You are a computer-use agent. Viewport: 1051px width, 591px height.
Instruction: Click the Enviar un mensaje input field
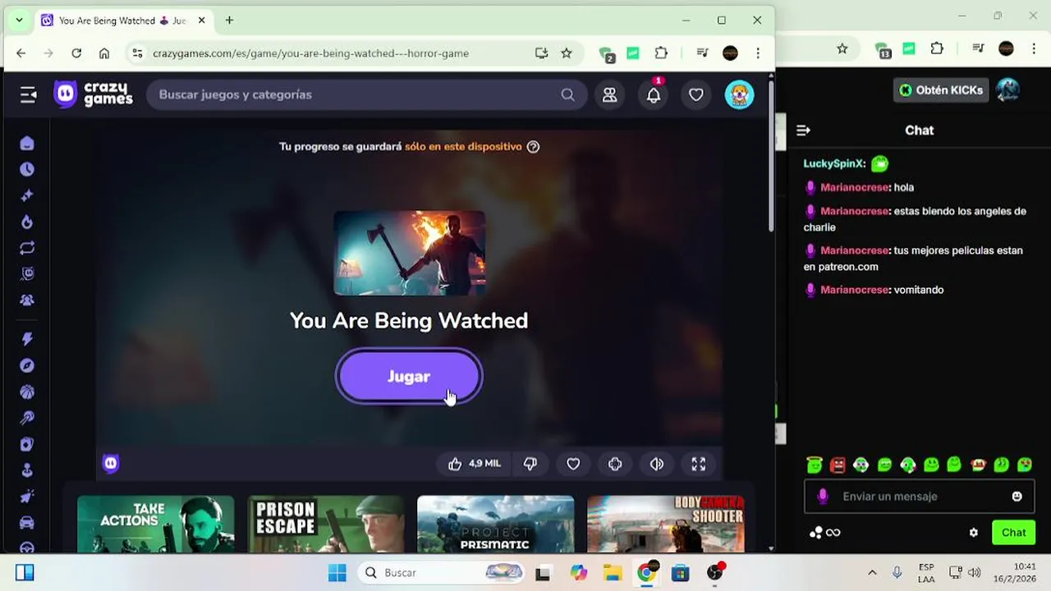click(920, 497)
